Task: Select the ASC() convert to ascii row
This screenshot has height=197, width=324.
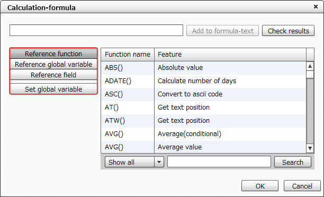Action: click(x=203, y=94)
